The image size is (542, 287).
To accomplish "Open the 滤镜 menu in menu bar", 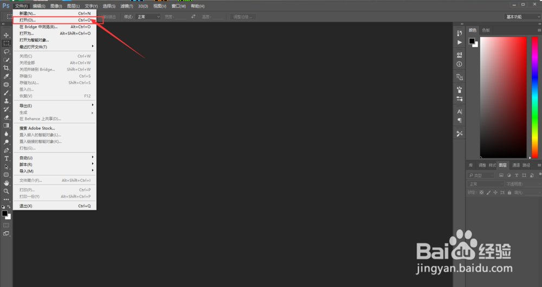I will 126,6.
